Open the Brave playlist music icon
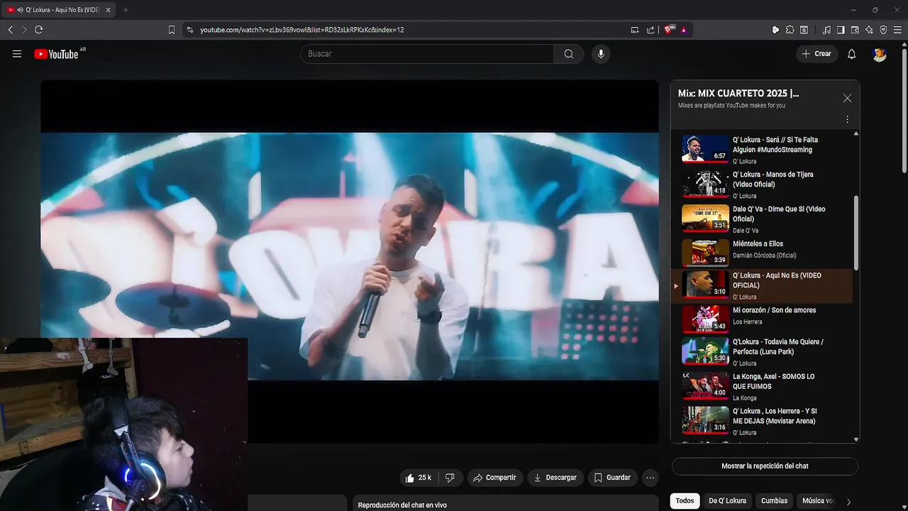The image size is (908, 511). (826, 30)
